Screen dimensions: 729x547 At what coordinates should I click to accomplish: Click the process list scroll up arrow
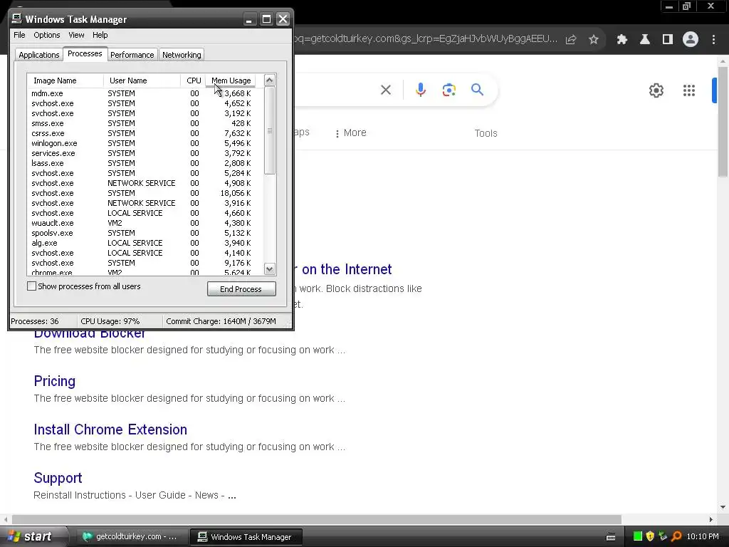click(270, 80)
